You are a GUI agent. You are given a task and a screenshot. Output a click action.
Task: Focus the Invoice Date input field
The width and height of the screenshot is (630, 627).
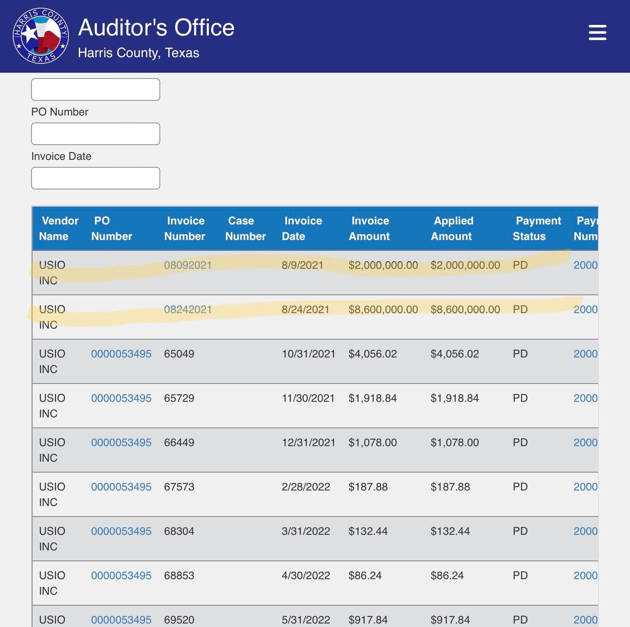point(96,178)
